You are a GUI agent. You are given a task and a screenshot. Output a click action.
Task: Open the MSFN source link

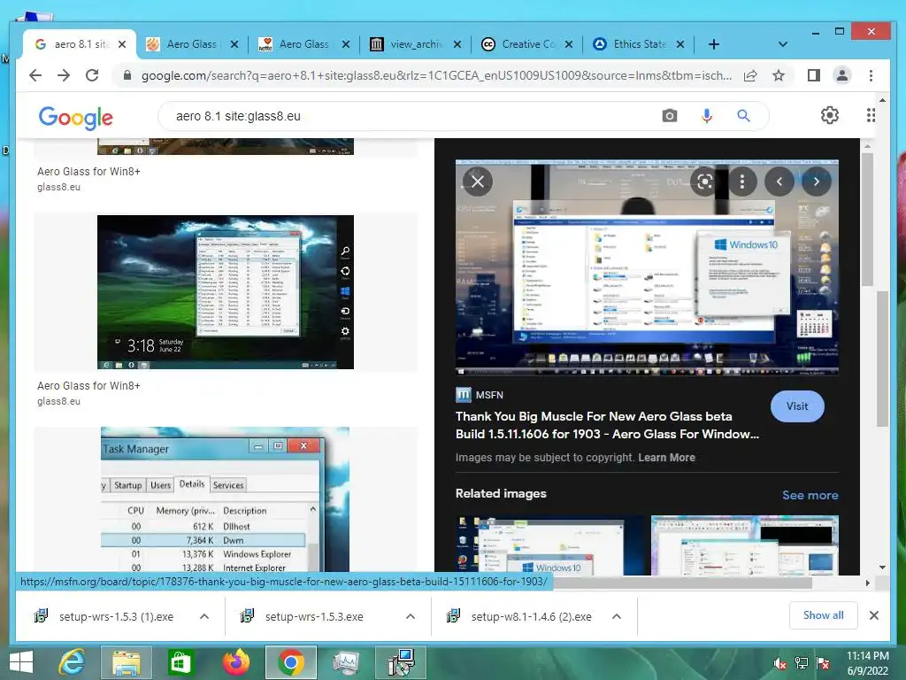coord(480,395)
